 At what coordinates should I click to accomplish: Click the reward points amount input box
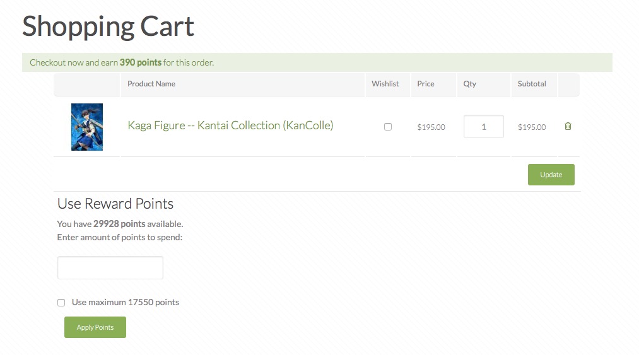click(110, 267)
